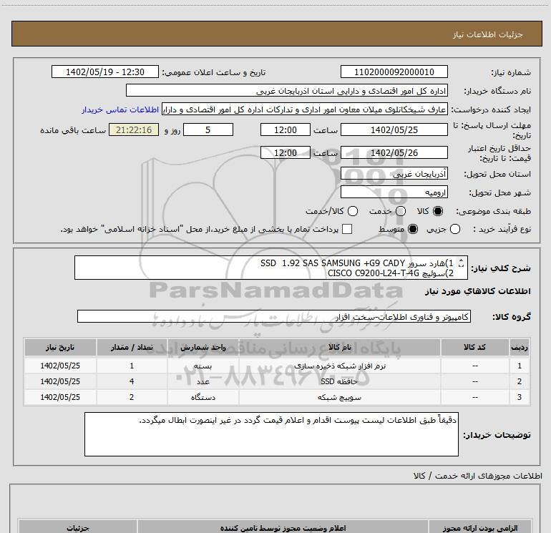Click the response deadline date 1402/05/25
551x533 pixels.
click(x=394, y=130)
